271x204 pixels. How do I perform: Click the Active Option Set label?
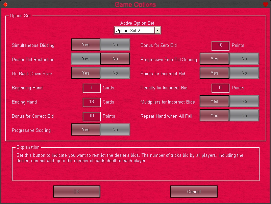coord(137,23)
